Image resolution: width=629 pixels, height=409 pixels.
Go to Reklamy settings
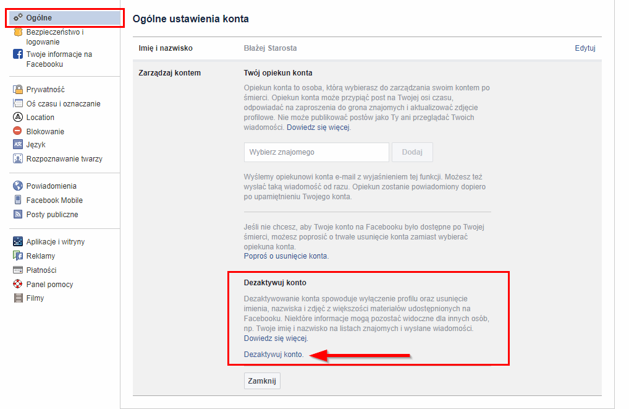(x=41, y=256)
